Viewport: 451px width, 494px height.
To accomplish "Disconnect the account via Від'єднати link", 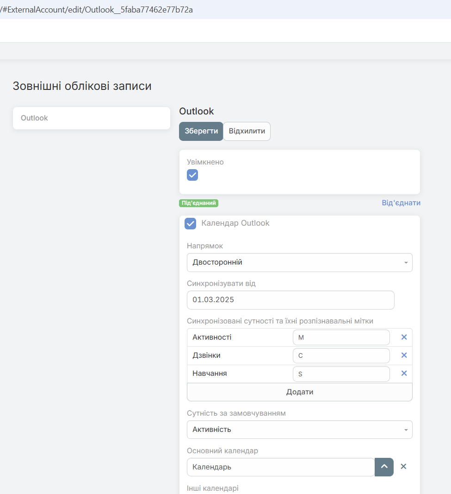I will (401, 203).
